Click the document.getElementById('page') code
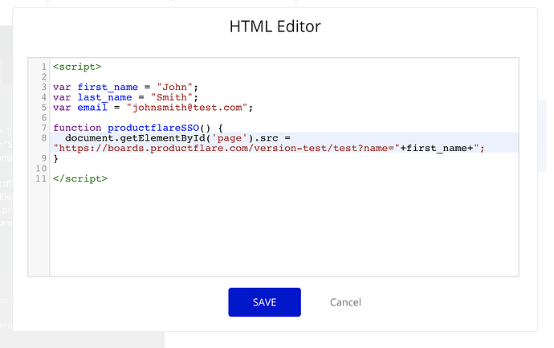Screen dimensions: 554x348 (x=157, y=138)
